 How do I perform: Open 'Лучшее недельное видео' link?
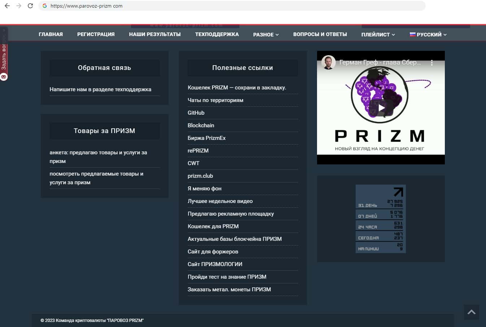click(x=220, y=201)
